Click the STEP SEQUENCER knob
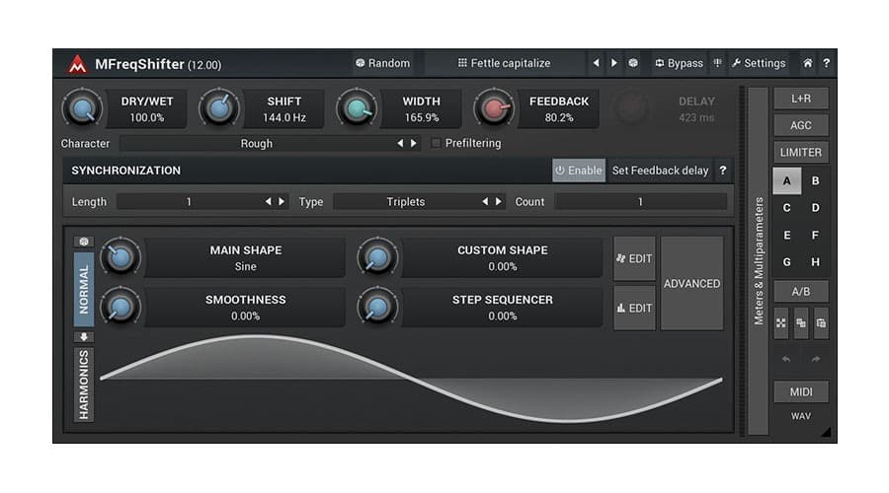Viewport: 889px width, 493px height. click(x=377, y=308)
